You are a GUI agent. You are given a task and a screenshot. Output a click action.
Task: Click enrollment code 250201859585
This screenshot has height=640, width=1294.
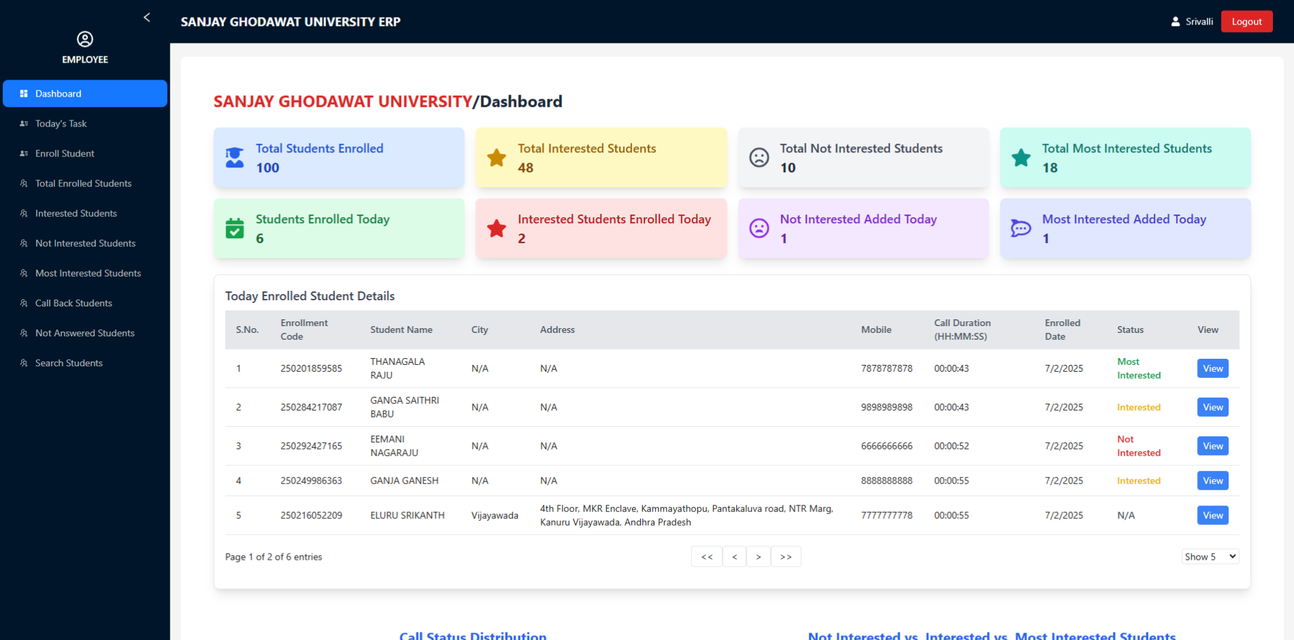click(x=311, y=368)
